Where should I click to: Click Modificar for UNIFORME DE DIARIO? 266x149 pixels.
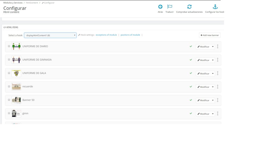203,47
